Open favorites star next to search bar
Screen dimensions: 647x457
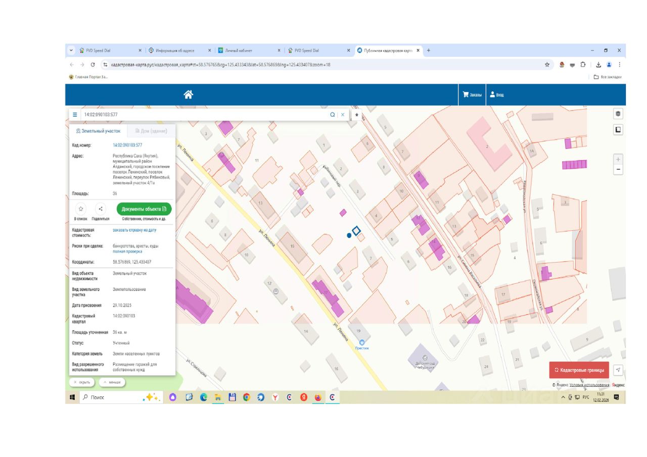click(x=356, y=115)
